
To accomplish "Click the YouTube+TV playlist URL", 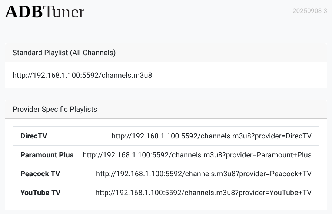I will pos(203,193).
